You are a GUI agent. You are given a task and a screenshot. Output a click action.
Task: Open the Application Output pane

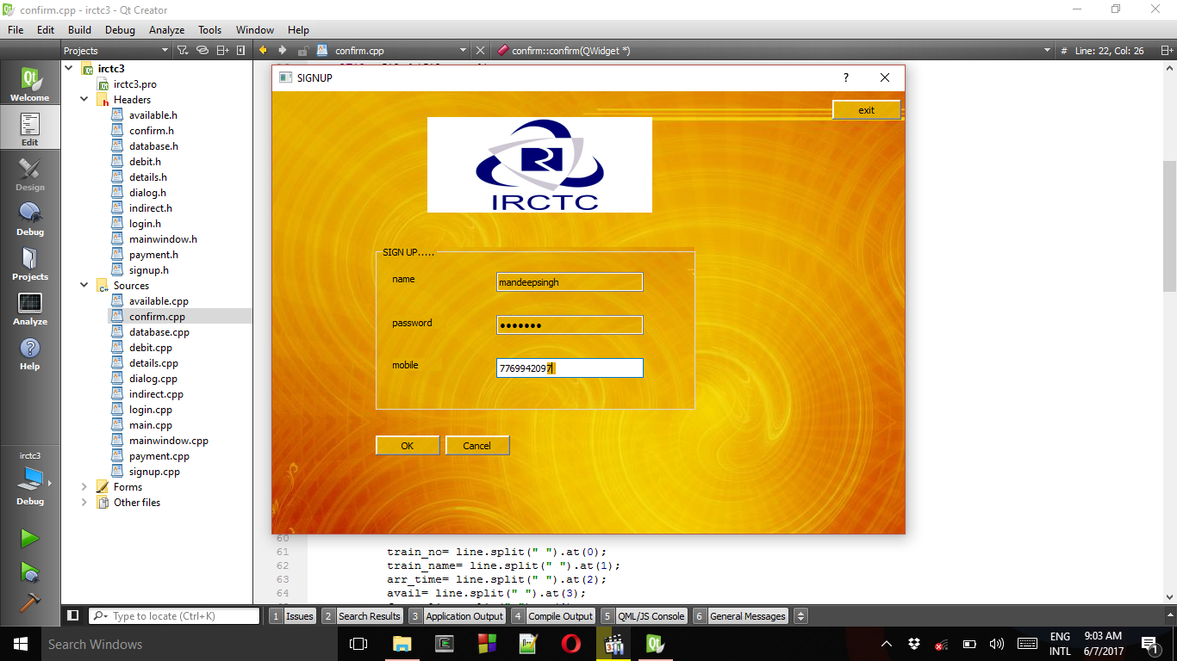(x=457, y=616)
